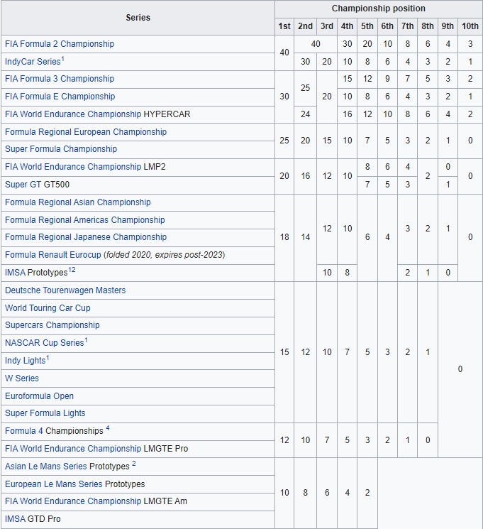Open the Deutsche Tourenwagen Masters link
The width and height of the screenshot is (483, 529).
(x=65, y=290)
